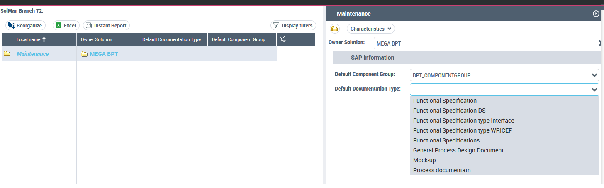Open the MEGA BPT owner solution link
Viewport: 604px width, 188px height.
(x=104, y=54)
